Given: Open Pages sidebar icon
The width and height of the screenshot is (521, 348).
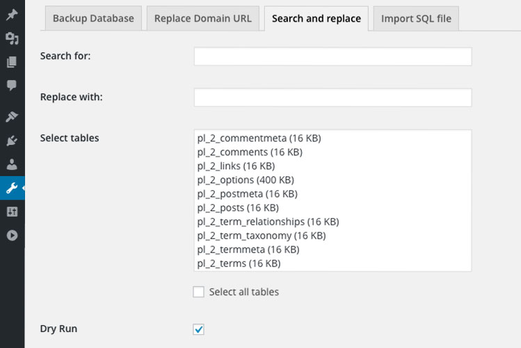Looking at the screenshot, I should pyautogui.click(x=12, y=62).
